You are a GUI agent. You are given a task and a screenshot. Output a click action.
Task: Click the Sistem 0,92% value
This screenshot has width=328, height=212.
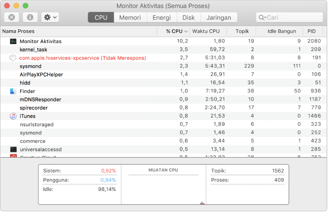(x=109, y=171)
